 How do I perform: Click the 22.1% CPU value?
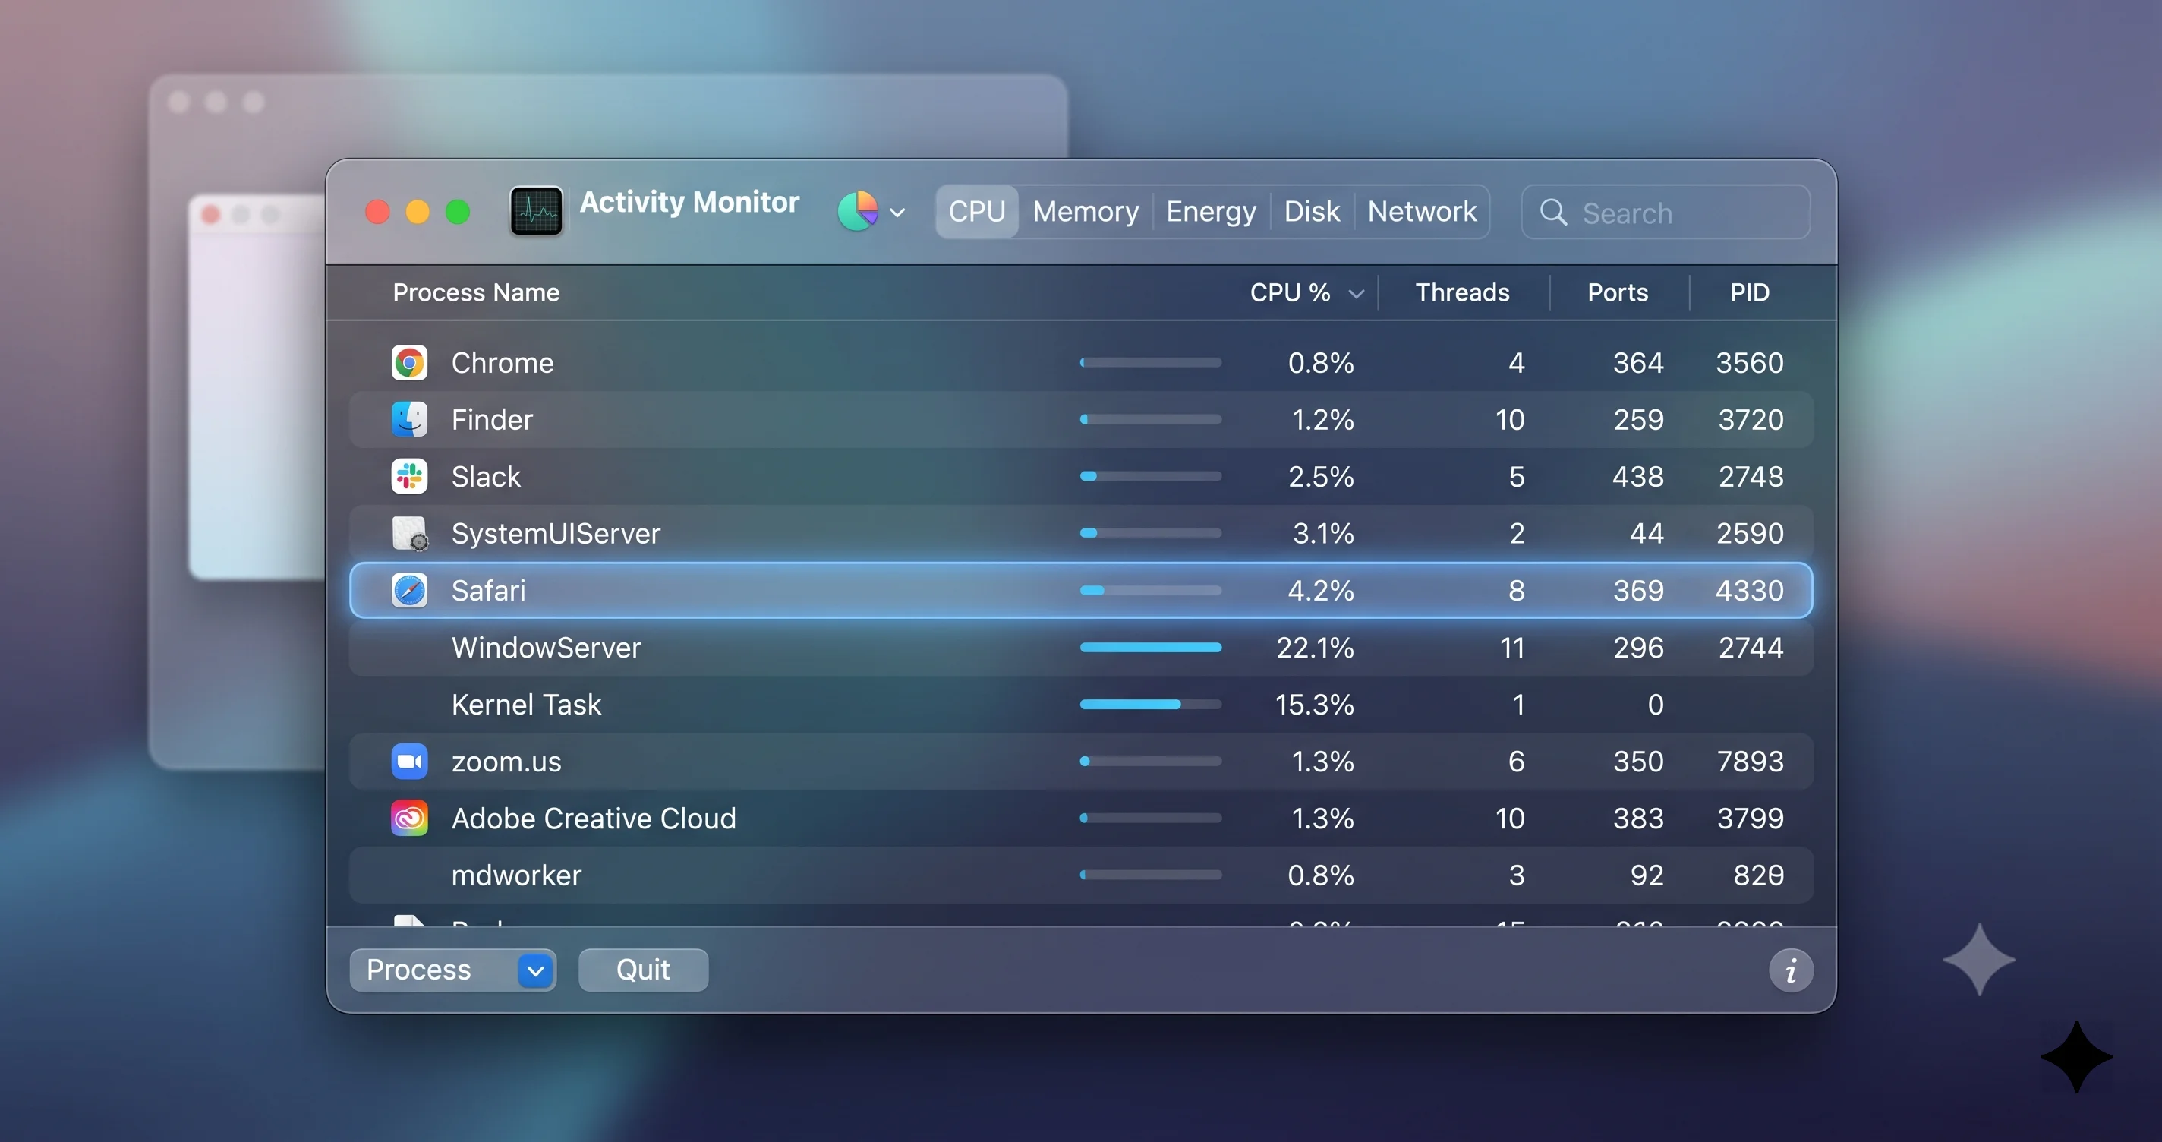click(1314, 648)
